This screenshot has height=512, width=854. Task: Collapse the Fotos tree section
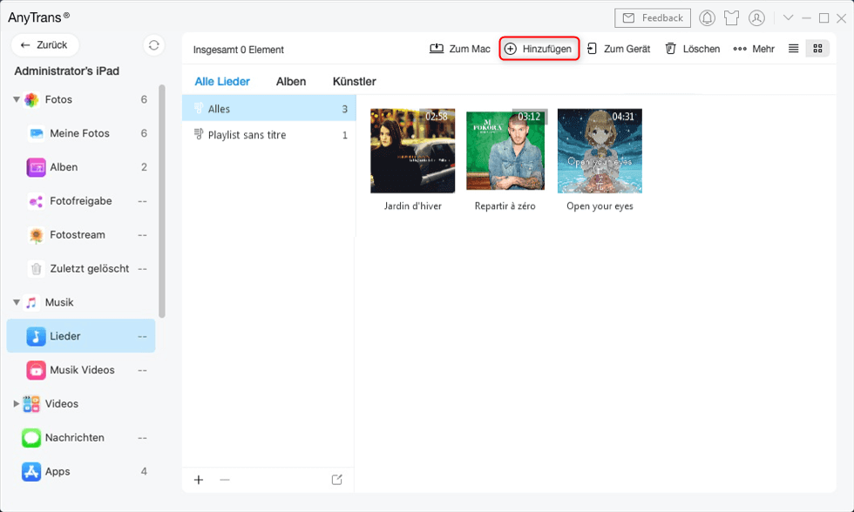17,100
